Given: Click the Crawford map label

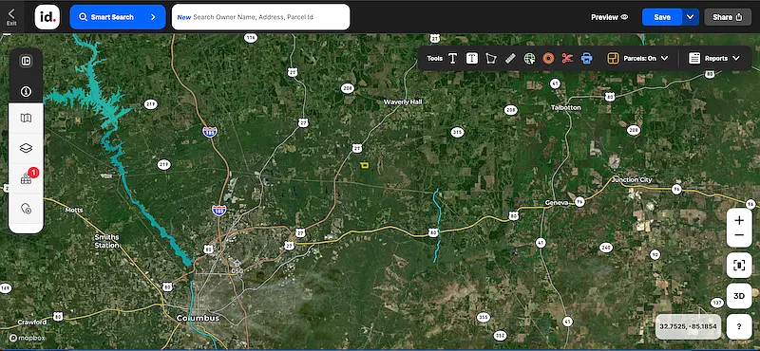Looking at the screenshot, I should [x=32, y=322].
